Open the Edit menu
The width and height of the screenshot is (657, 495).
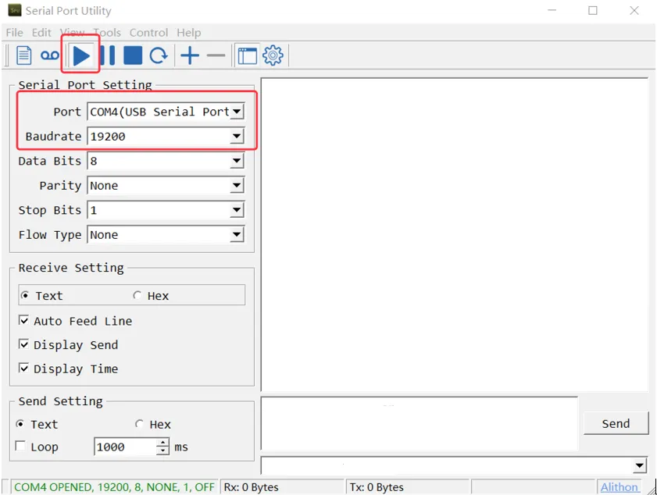[x=41, y=33]
